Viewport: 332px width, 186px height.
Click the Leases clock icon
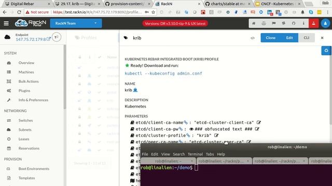pyautogui.click(x=9, y=139)
